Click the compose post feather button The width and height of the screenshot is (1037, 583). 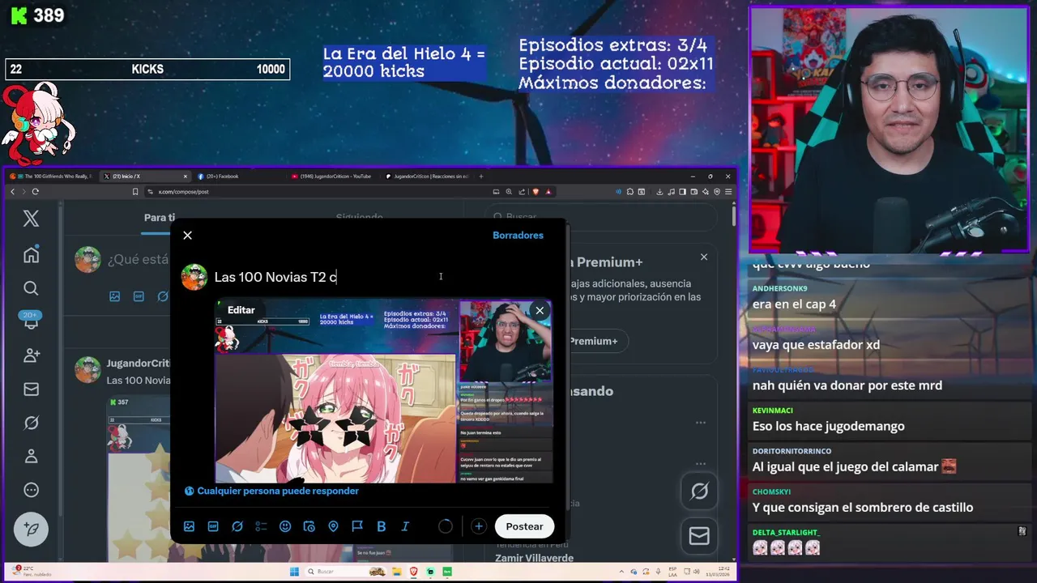point(31,529)
